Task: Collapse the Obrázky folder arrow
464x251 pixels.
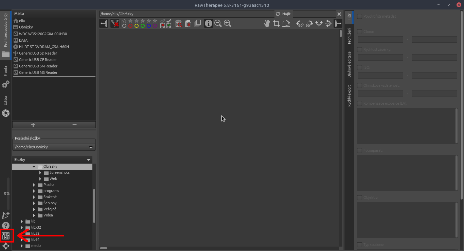Action: point(34,166)
